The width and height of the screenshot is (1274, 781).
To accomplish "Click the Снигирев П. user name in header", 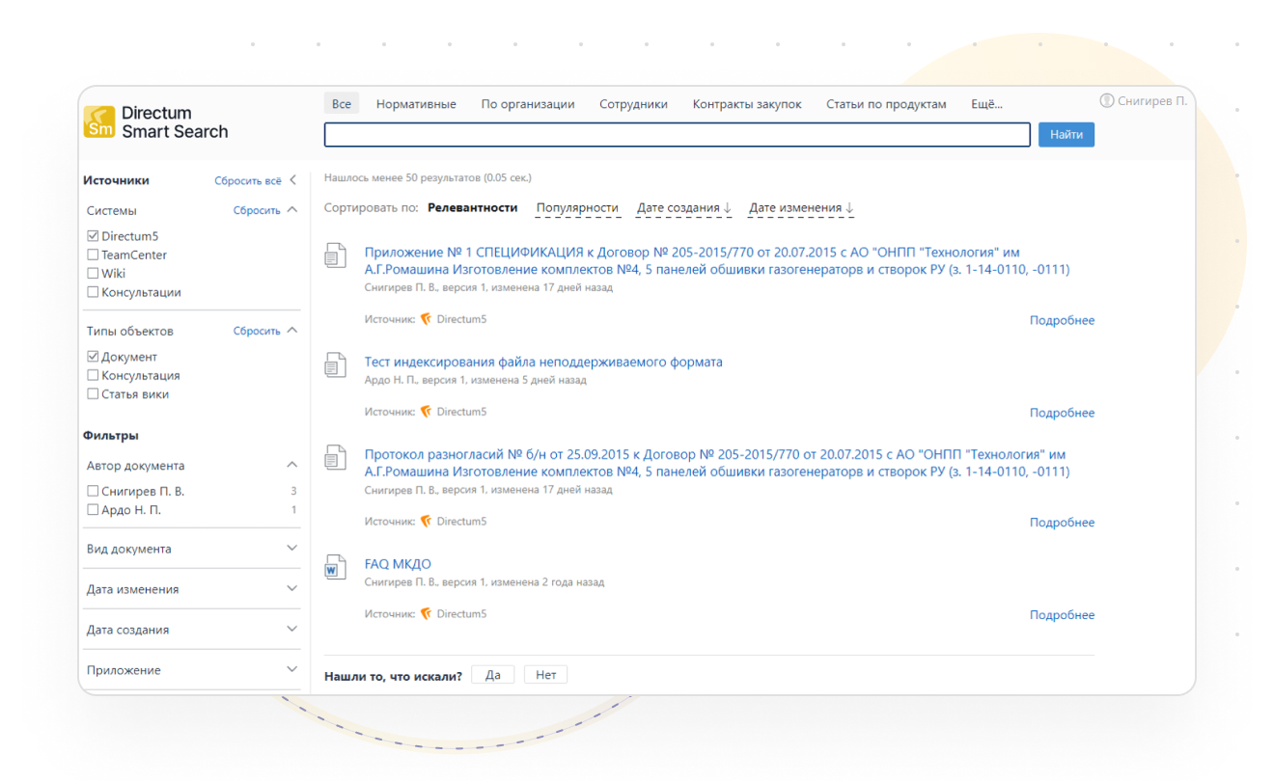I will pyautogui.click(x=1152, y=101).
